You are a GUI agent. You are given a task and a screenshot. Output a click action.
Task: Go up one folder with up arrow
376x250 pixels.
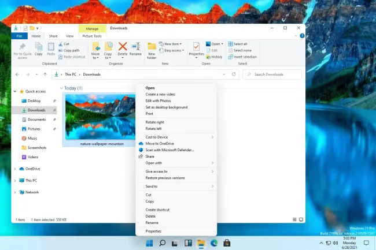45,74
